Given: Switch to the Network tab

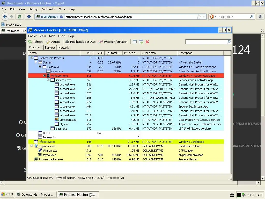Looking at the screenshot, I should (x=64, y=48).
